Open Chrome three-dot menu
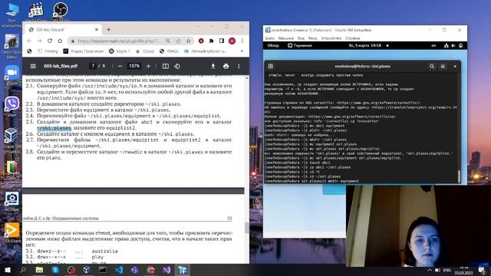The width and height of the screenshot is (491, 276). [242, 41]
